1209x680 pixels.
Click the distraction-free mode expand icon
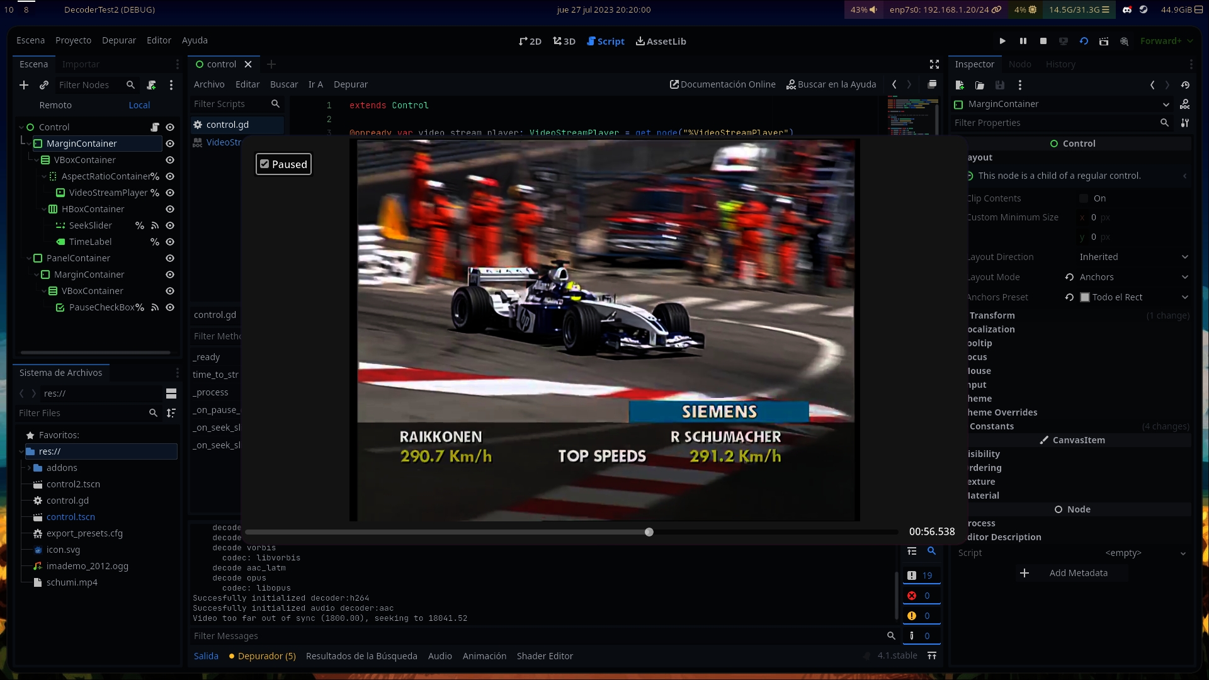[x=934, y=64]
